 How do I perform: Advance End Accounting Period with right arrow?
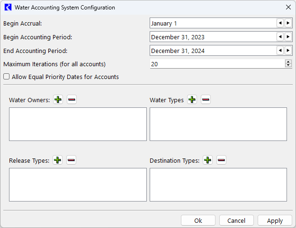click(x=288, y=51)
